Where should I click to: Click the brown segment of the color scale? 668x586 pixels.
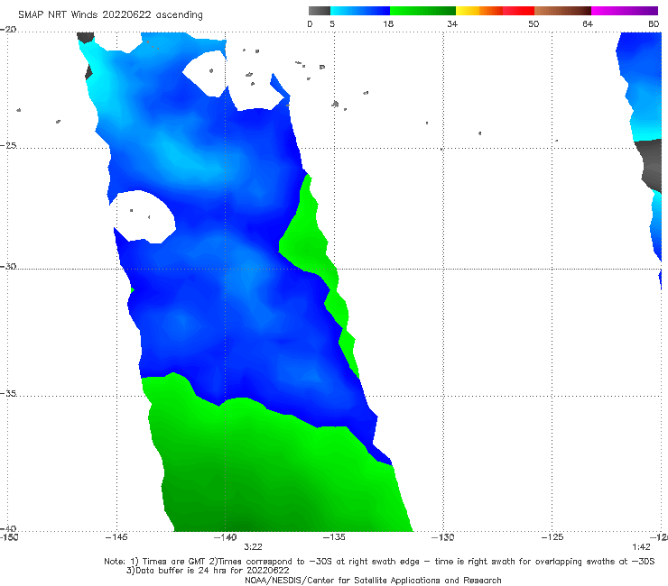click(x=562, y=11)
